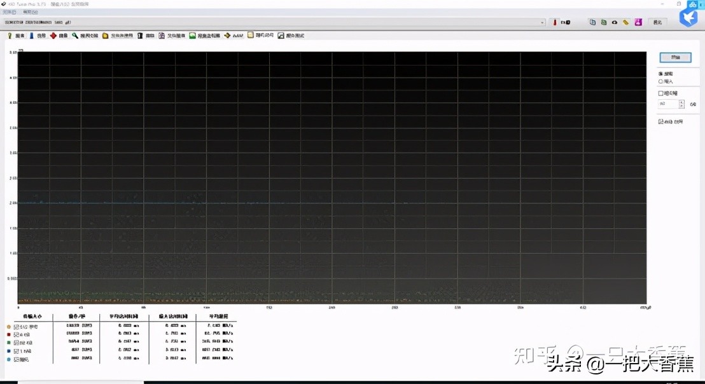Open the File Benchmark tab with document icon
The height and width of the screenshot is (384, 705).
172,36
